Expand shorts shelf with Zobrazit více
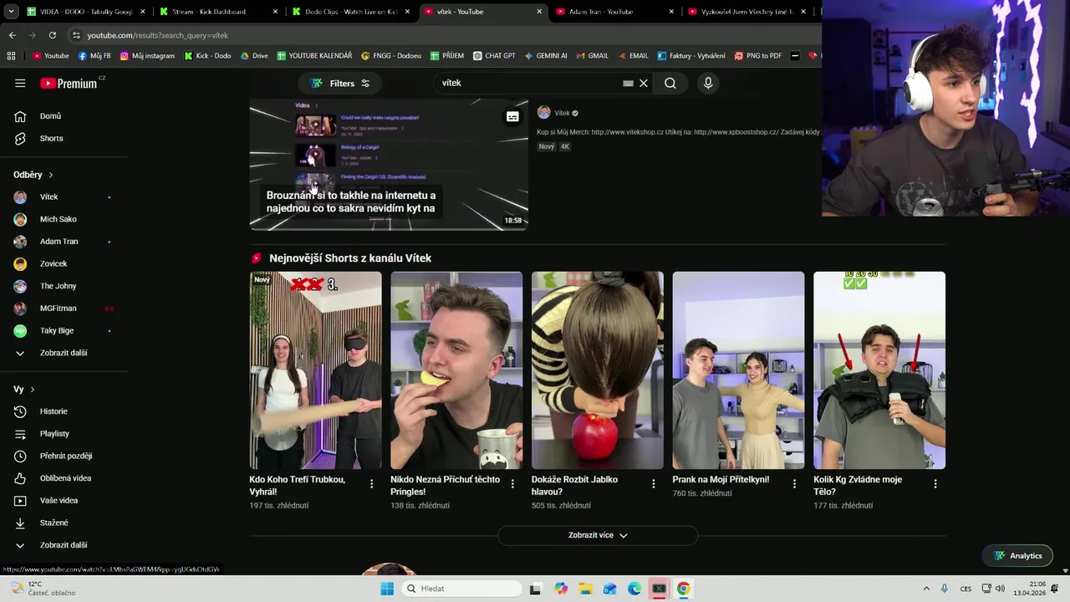1070x602 pixels. pyautogui.click(x=598, y=535)
